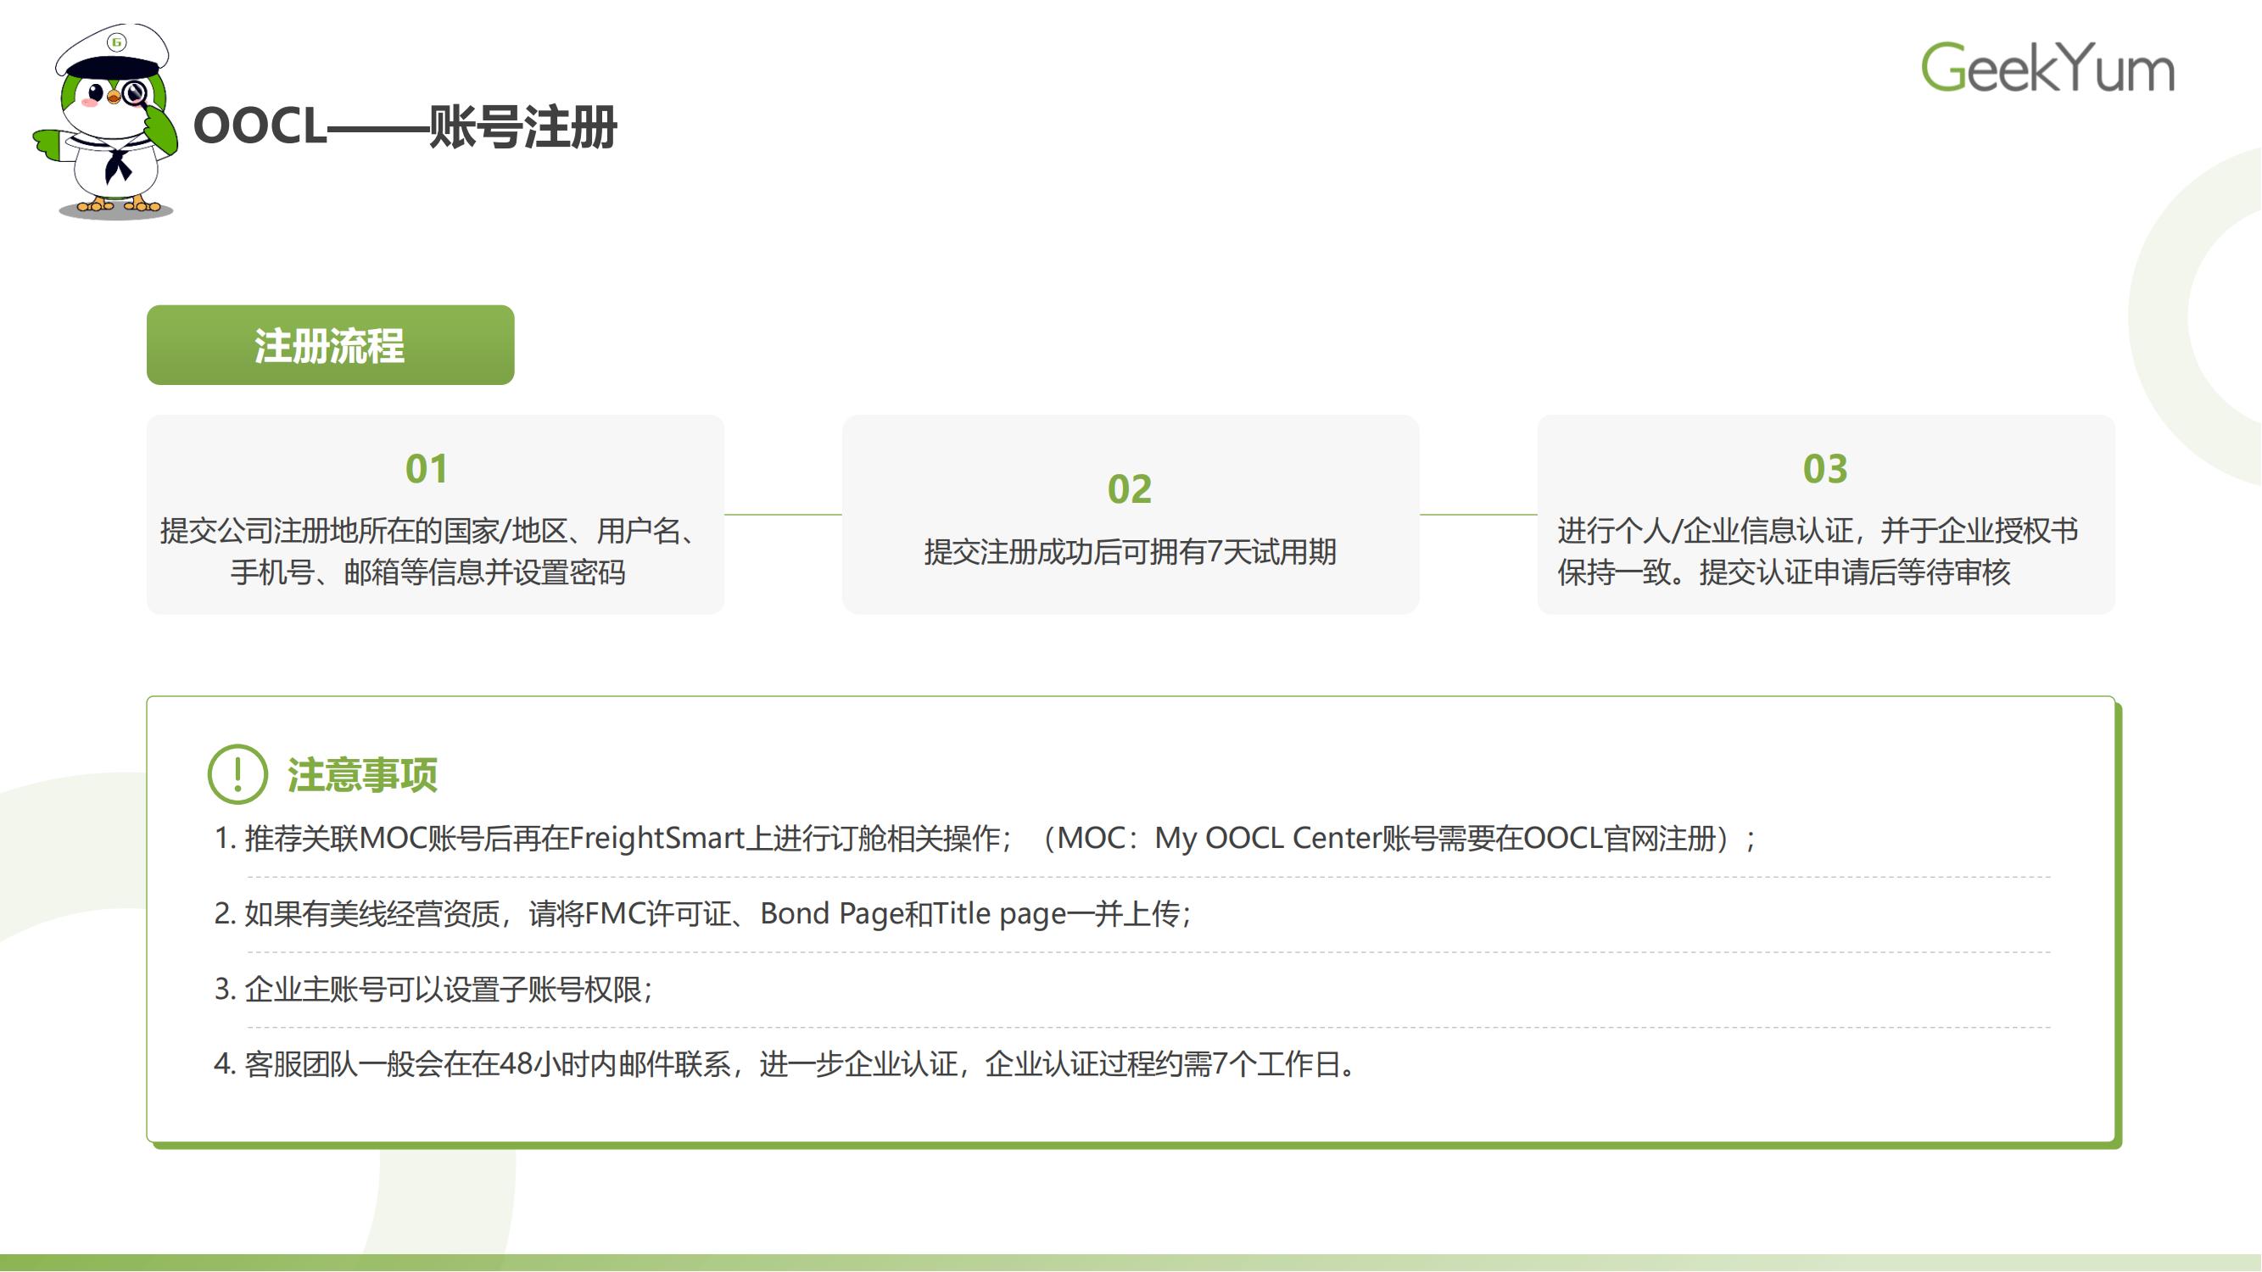Click the 注册流程 green button

[330, 345]
